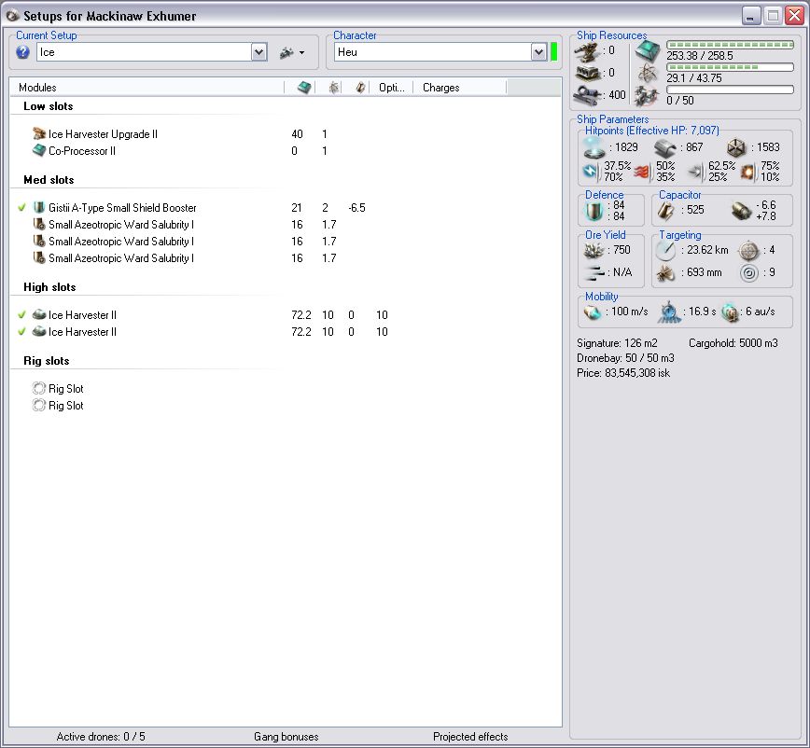The height and width of the screenshot is (748, 810).
Task: Open the Character dropdown arrow
Action: tap(538, 52)
